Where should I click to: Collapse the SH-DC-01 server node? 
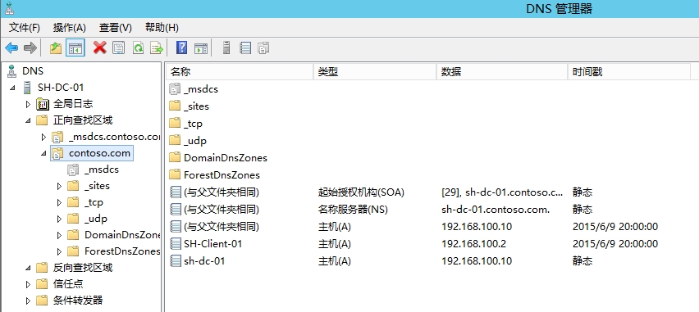pos(12,88)
